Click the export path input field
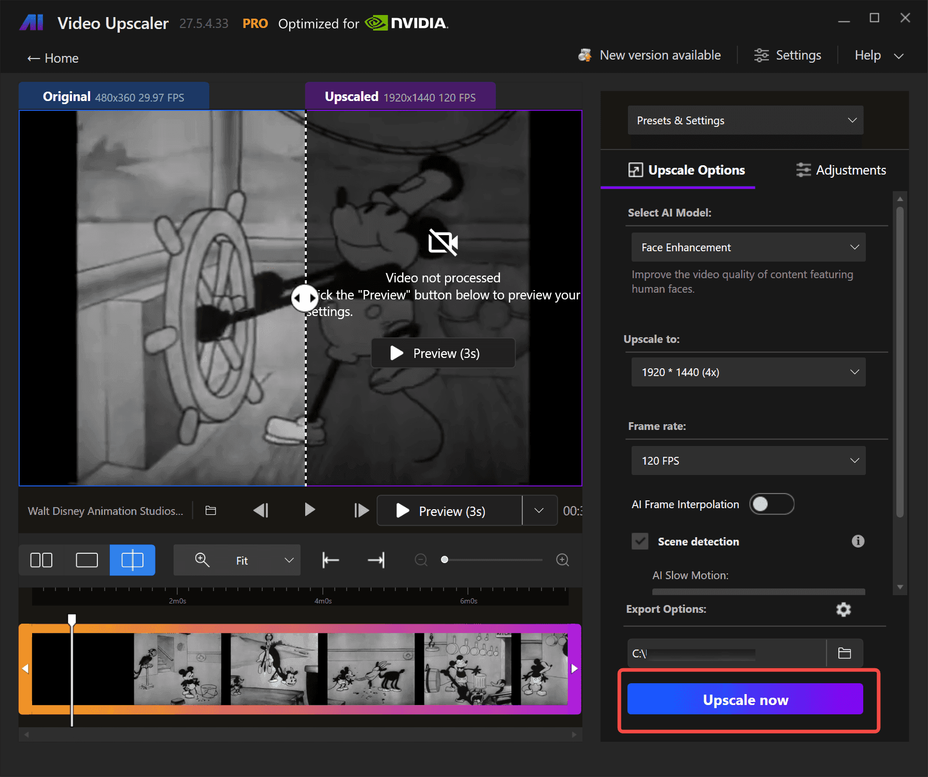 click(x=726, y=653)
